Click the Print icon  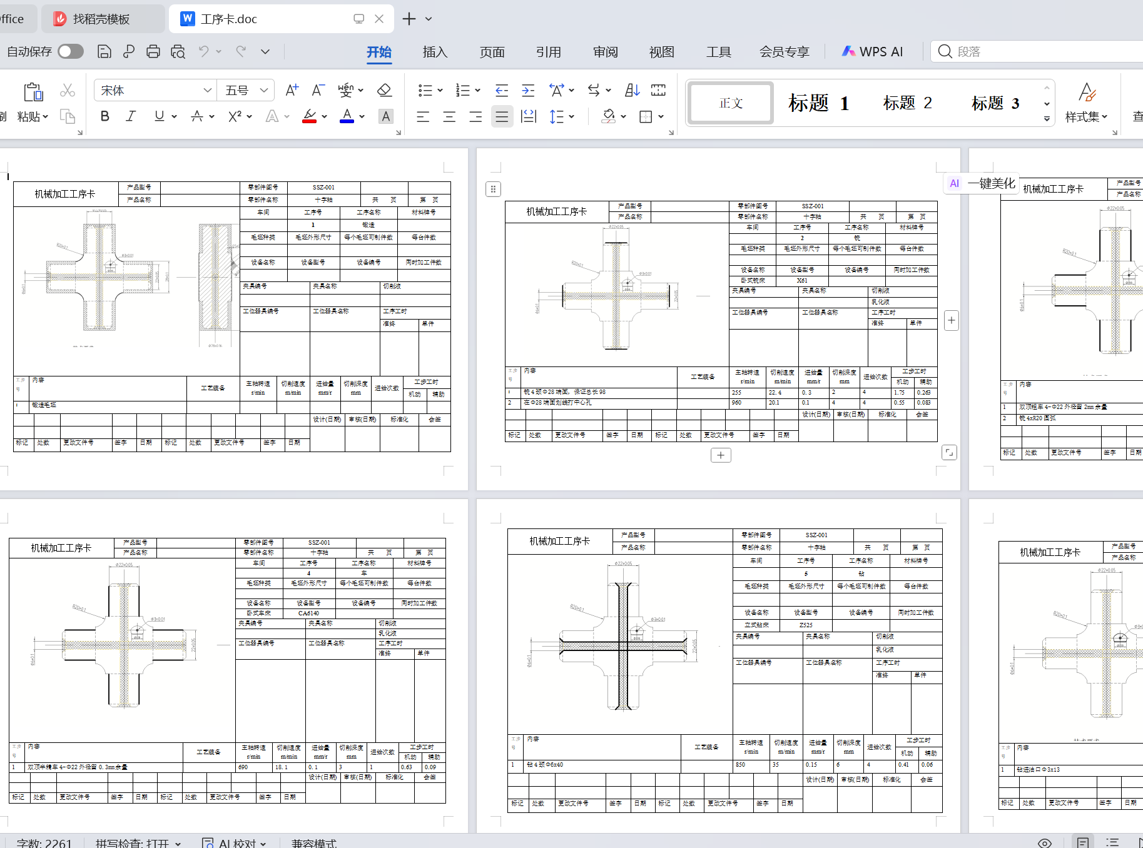(x=153, y=52)
